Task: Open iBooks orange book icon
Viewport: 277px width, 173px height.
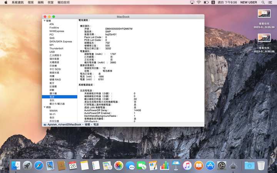Action: coord(199,166)
